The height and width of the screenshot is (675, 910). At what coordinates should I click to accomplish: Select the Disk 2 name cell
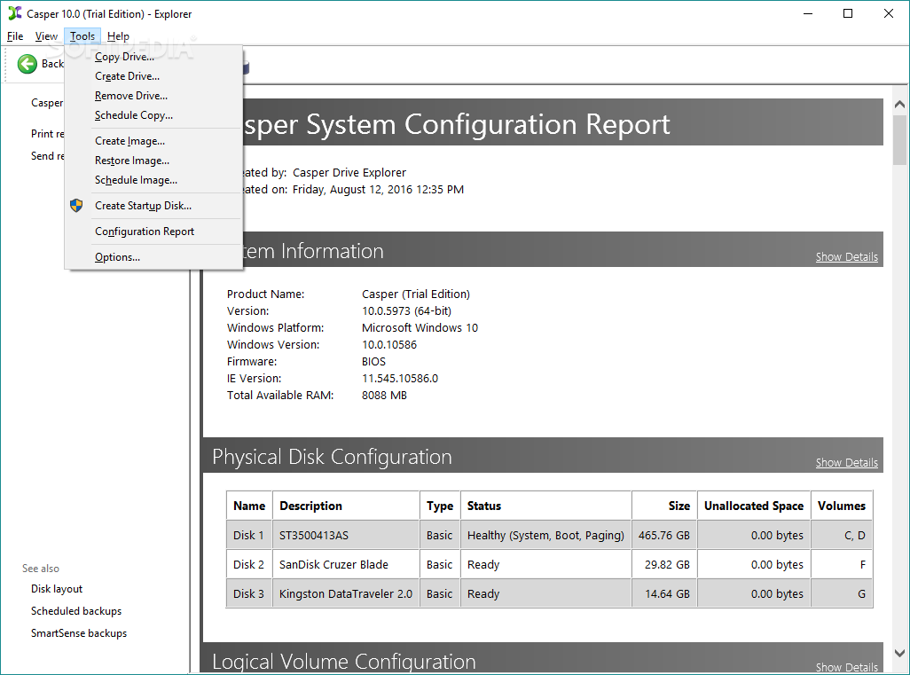249,564
